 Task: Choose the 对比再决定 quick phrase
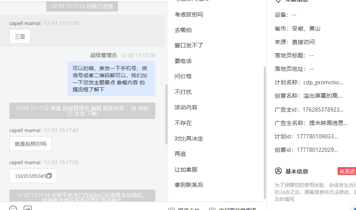click(189, 138)
